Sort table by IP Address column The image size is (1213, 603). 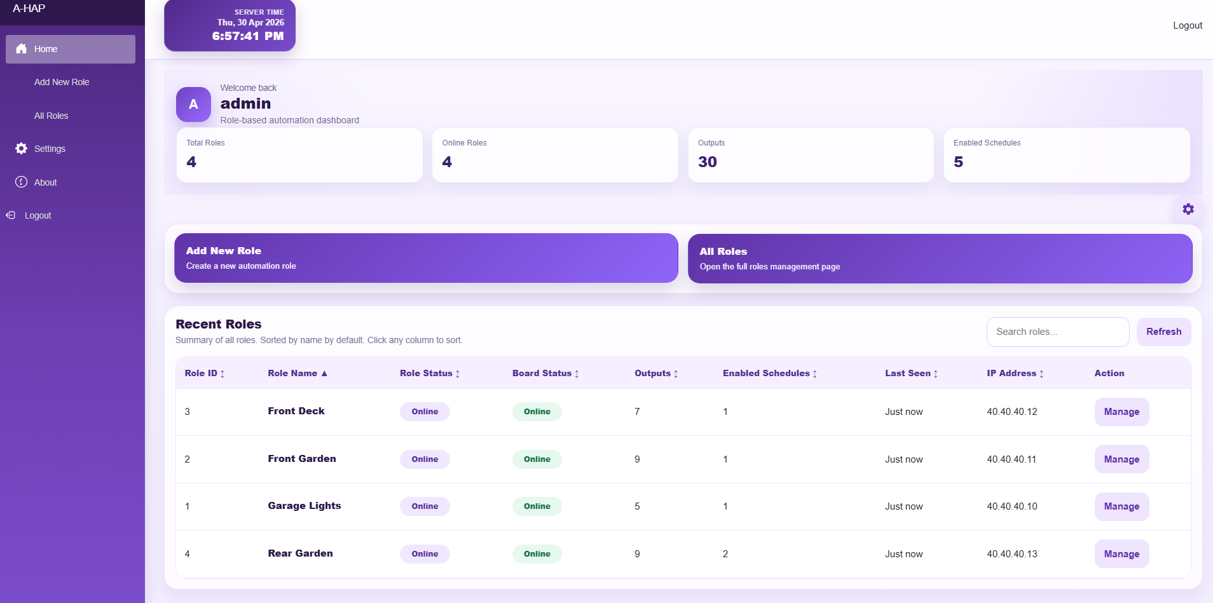pyautogui.click(x=1015, y=373)
